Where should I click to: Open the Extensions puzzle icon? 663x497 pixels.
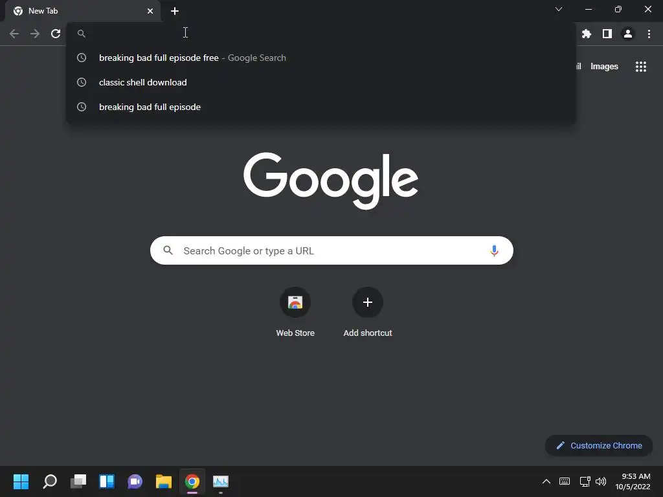tap(586, 34)
